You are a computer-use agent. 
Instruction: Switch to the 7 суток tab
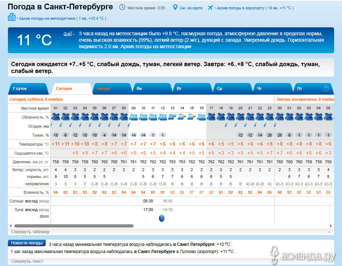tap(20, 88)
